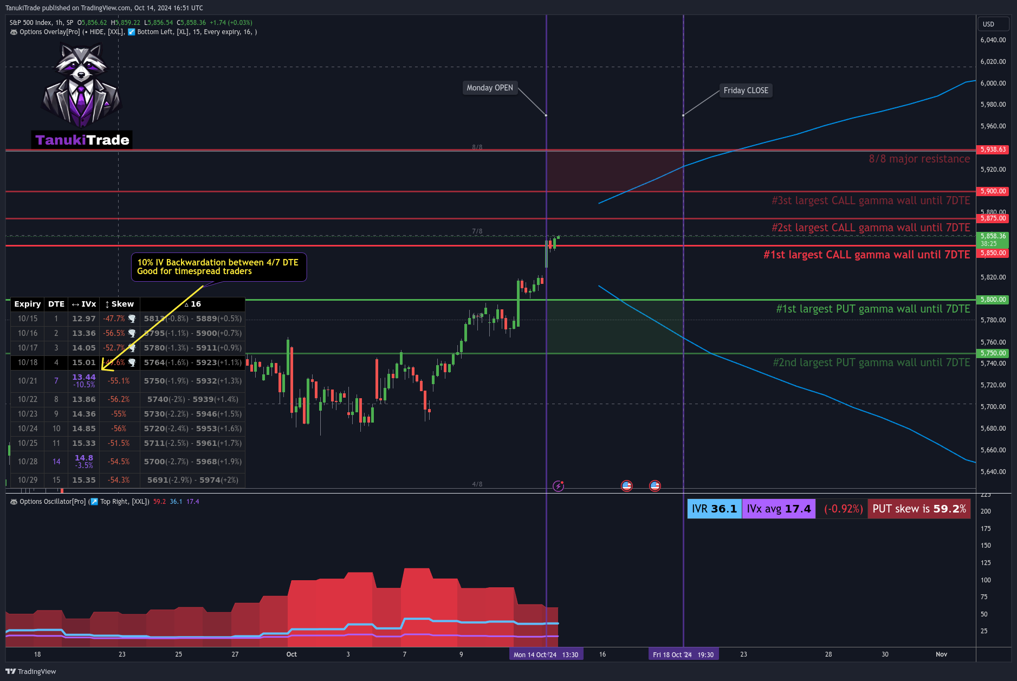Click the IVx column header

click(x=84, y=304)
